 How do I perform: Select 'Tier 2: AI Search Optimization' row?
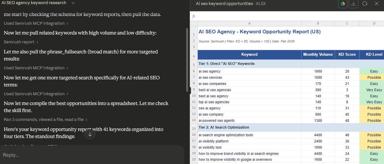click(291, 127)
